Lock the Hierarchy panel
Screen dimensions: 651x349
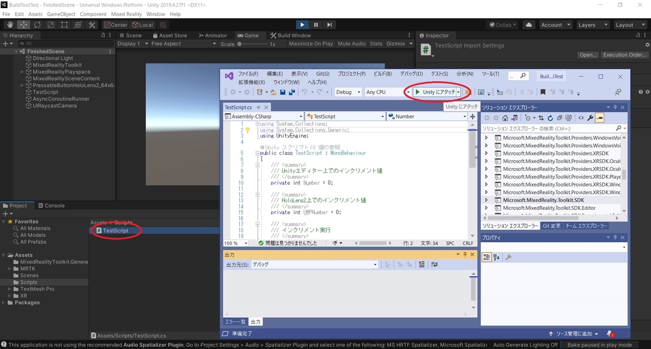[104, 35]
